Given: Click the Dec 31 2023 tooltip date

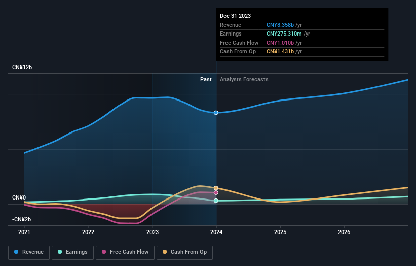Looking at the screenshot, I should coord(235,16).
